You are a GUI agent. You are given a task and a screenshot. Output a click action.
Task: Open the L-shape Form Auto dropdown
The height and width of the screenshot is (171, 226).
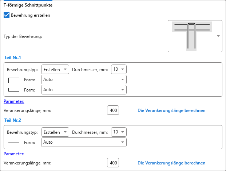[84, 80]
